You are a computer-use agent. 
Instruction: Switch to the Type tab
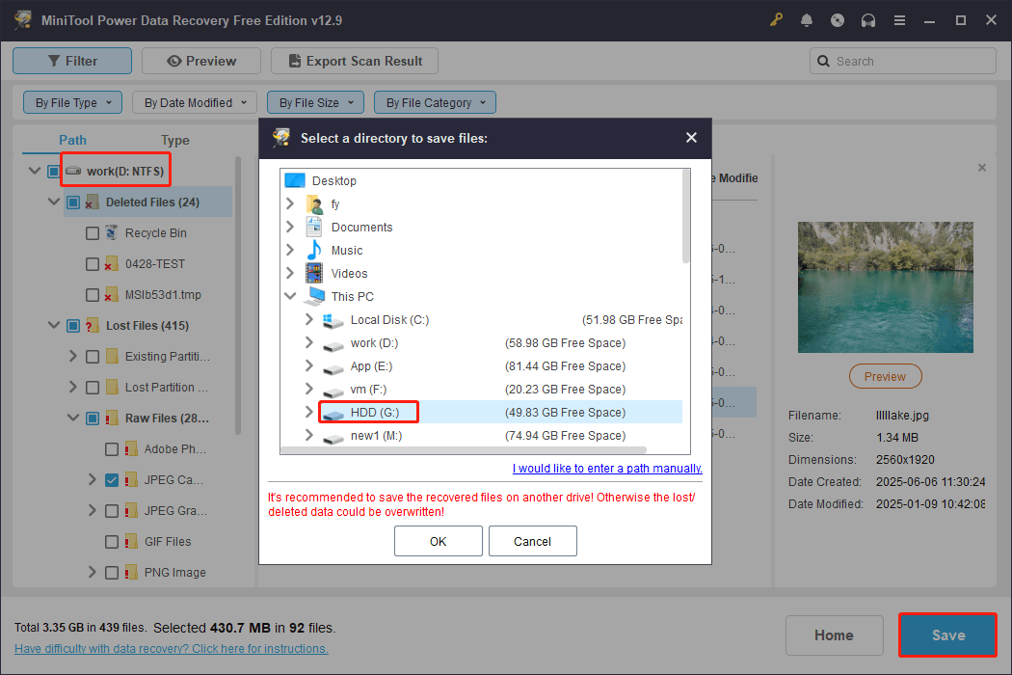pyautogui.click(x=174, y=140)
